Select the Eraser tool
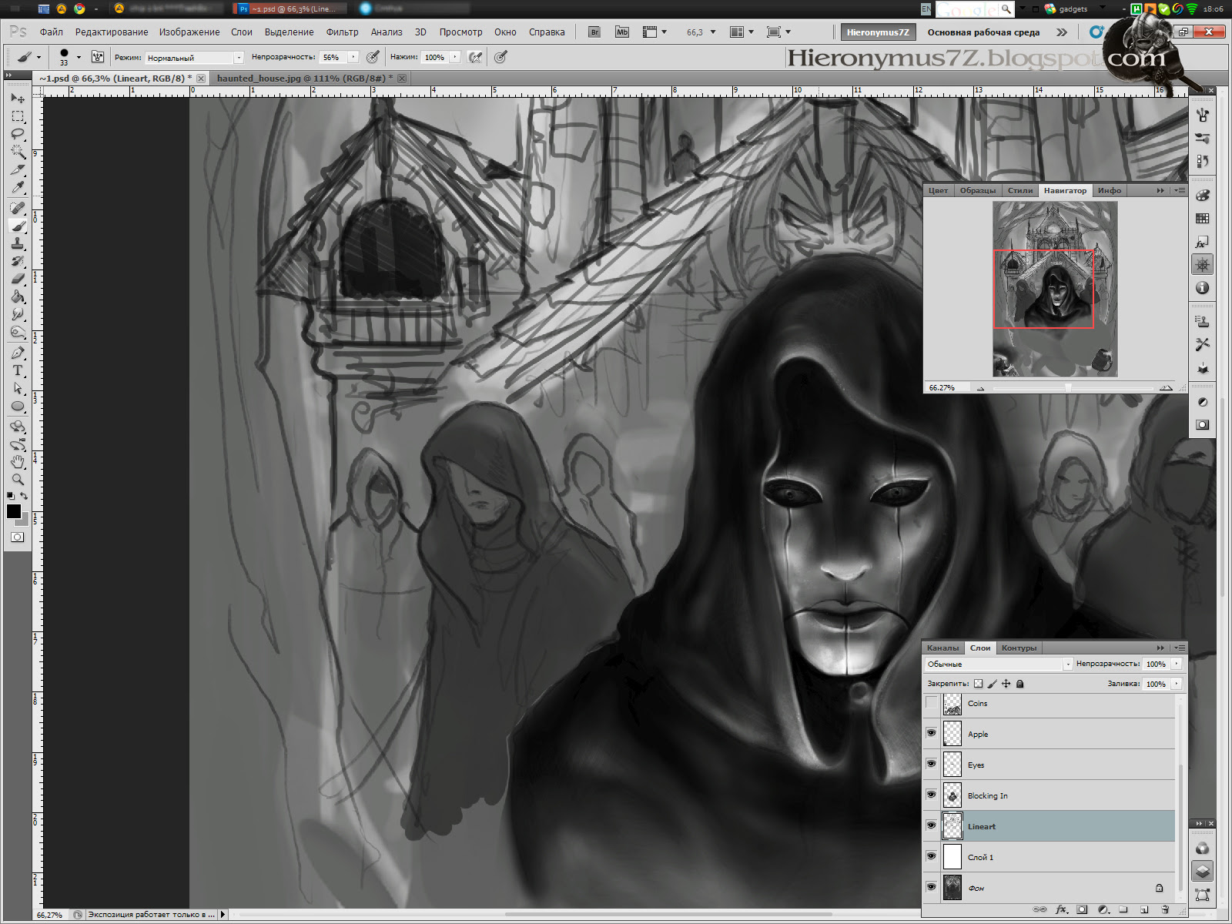The width and height of the screenshot is (1232, 924). coord(17,279)
